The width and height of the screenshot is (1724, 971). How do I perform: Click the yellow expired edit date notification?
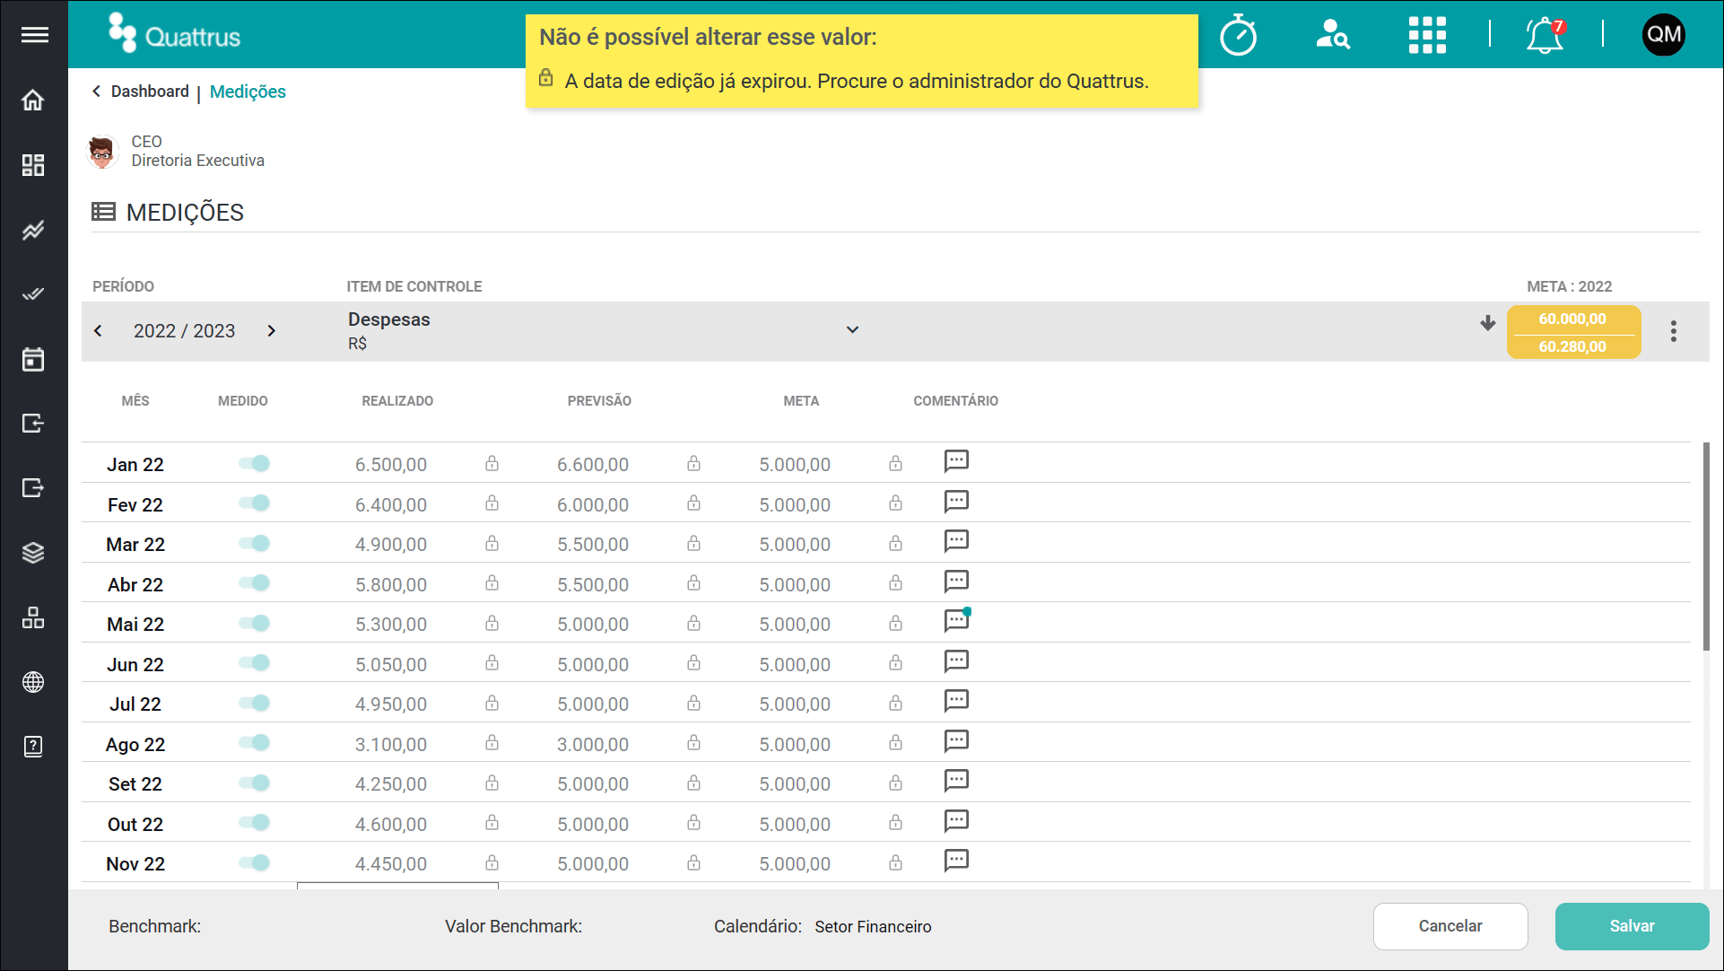[x=861, y=61]
